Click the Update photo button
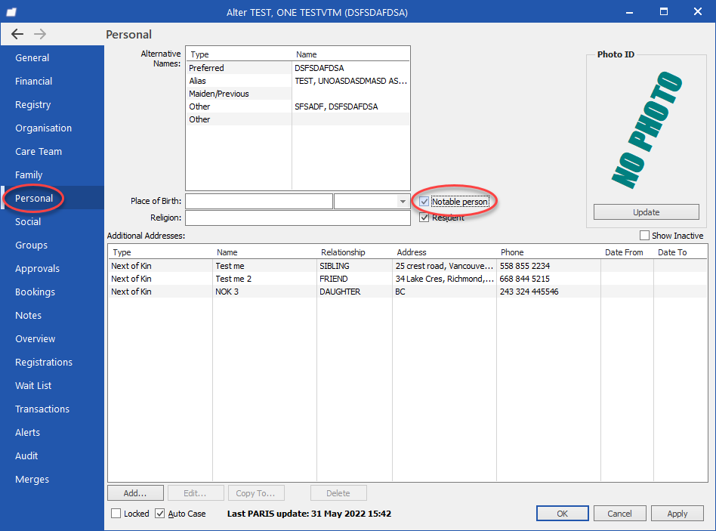Viewport: 716px width, 531px height. point(646,211)
